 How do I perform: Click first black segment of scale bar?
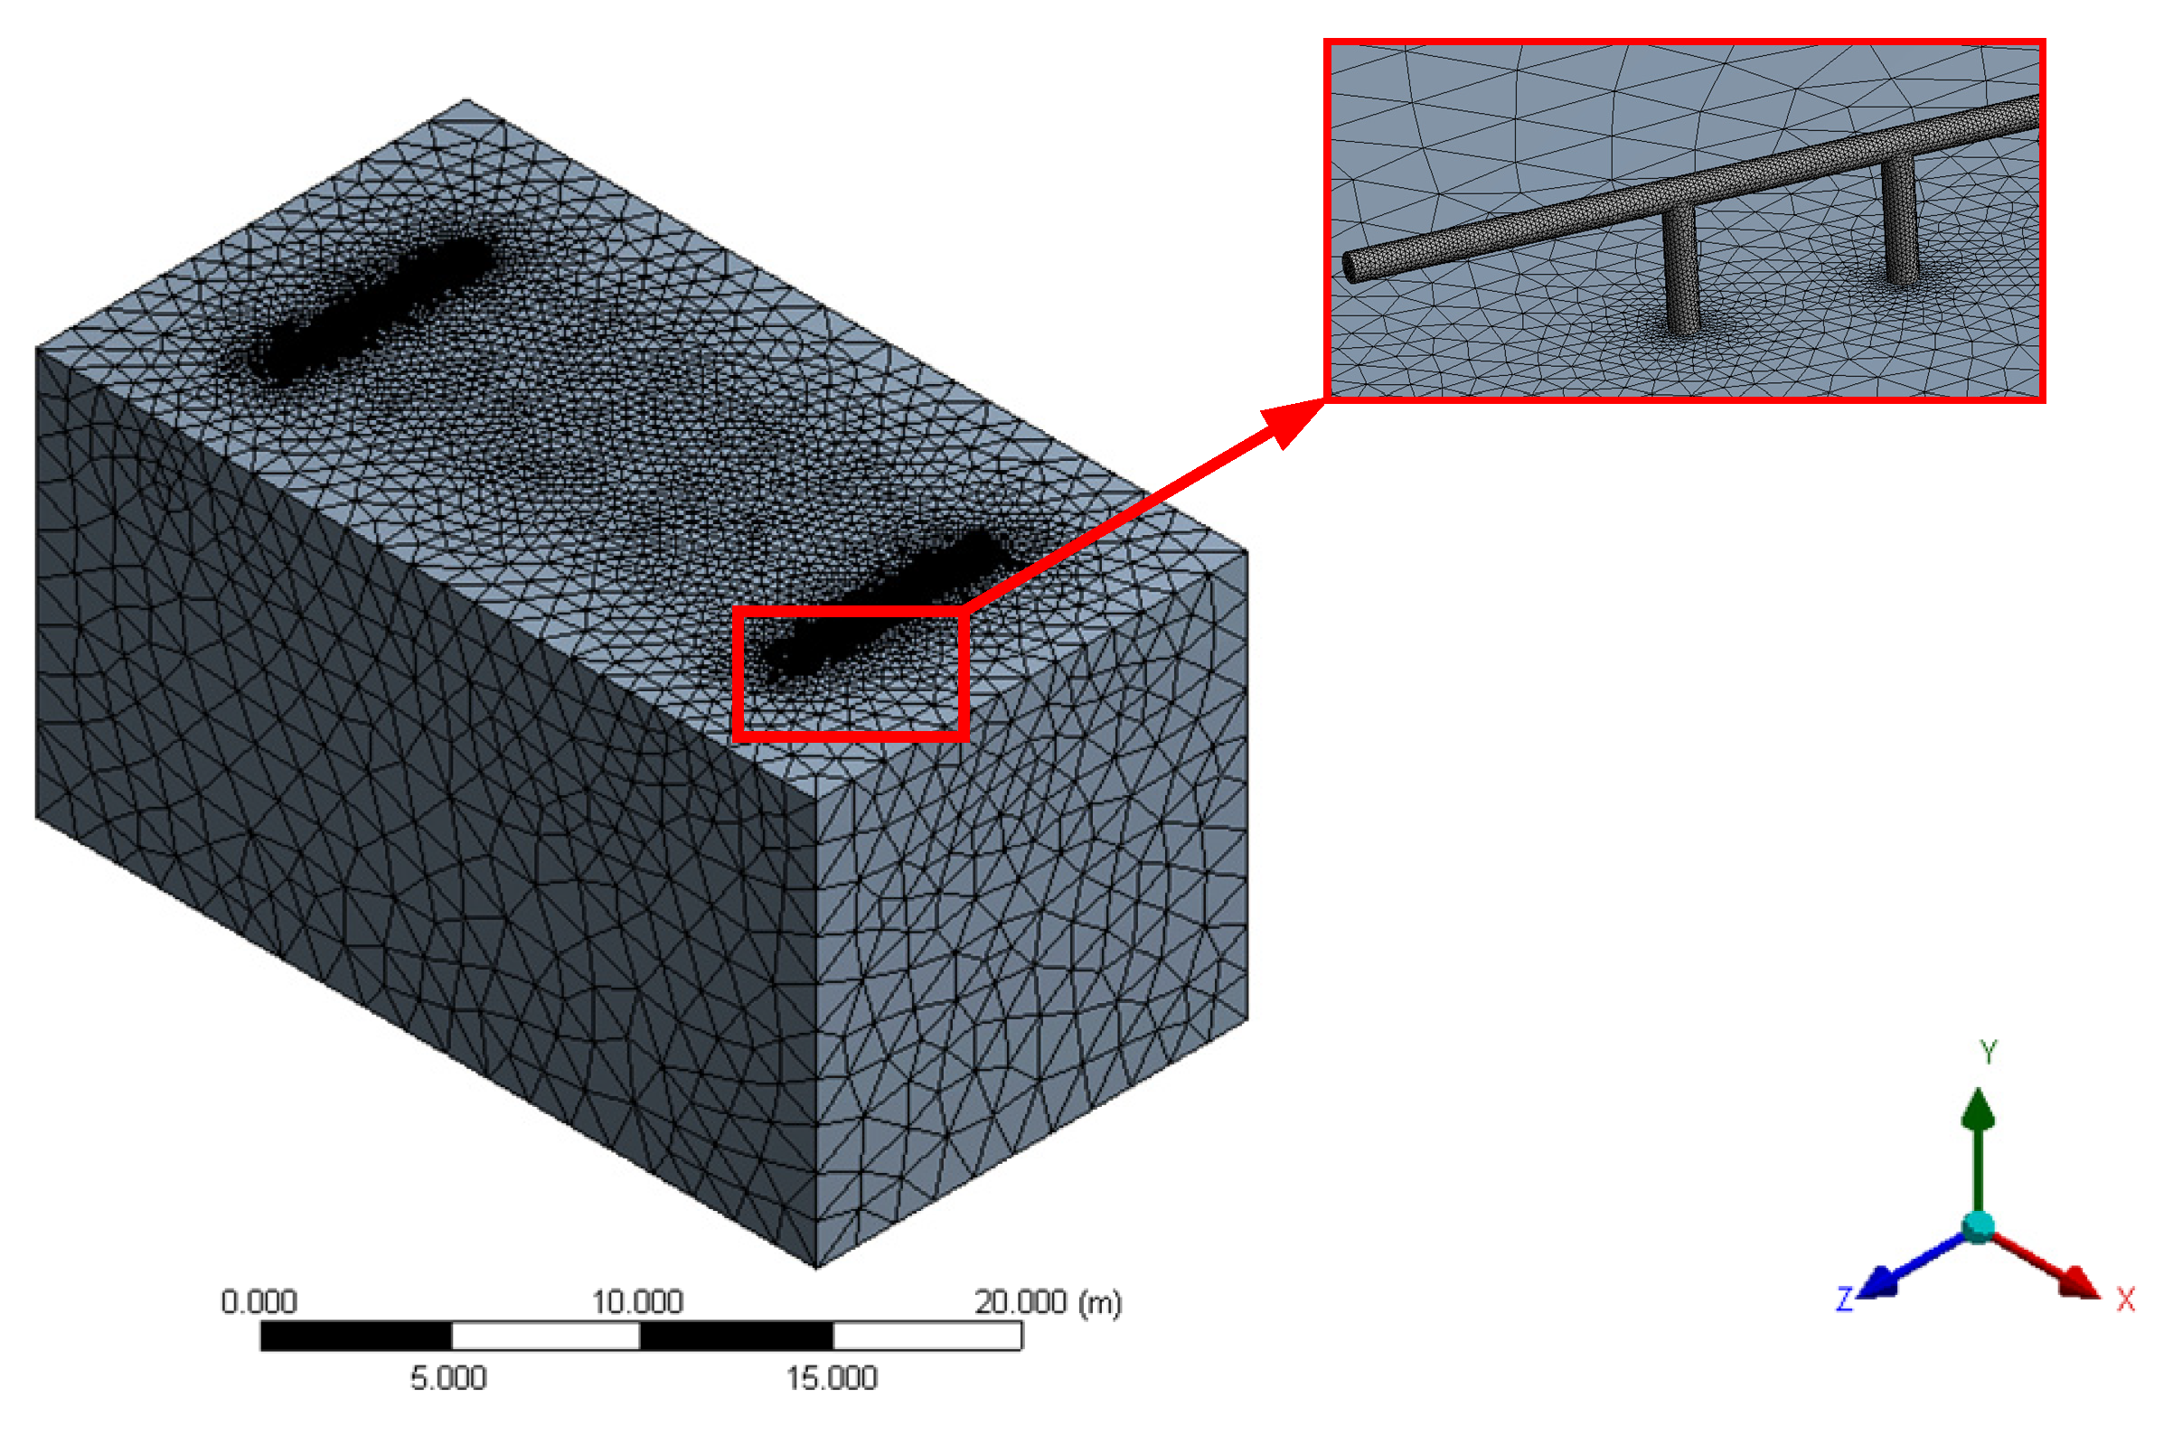tap(355, 1336)
